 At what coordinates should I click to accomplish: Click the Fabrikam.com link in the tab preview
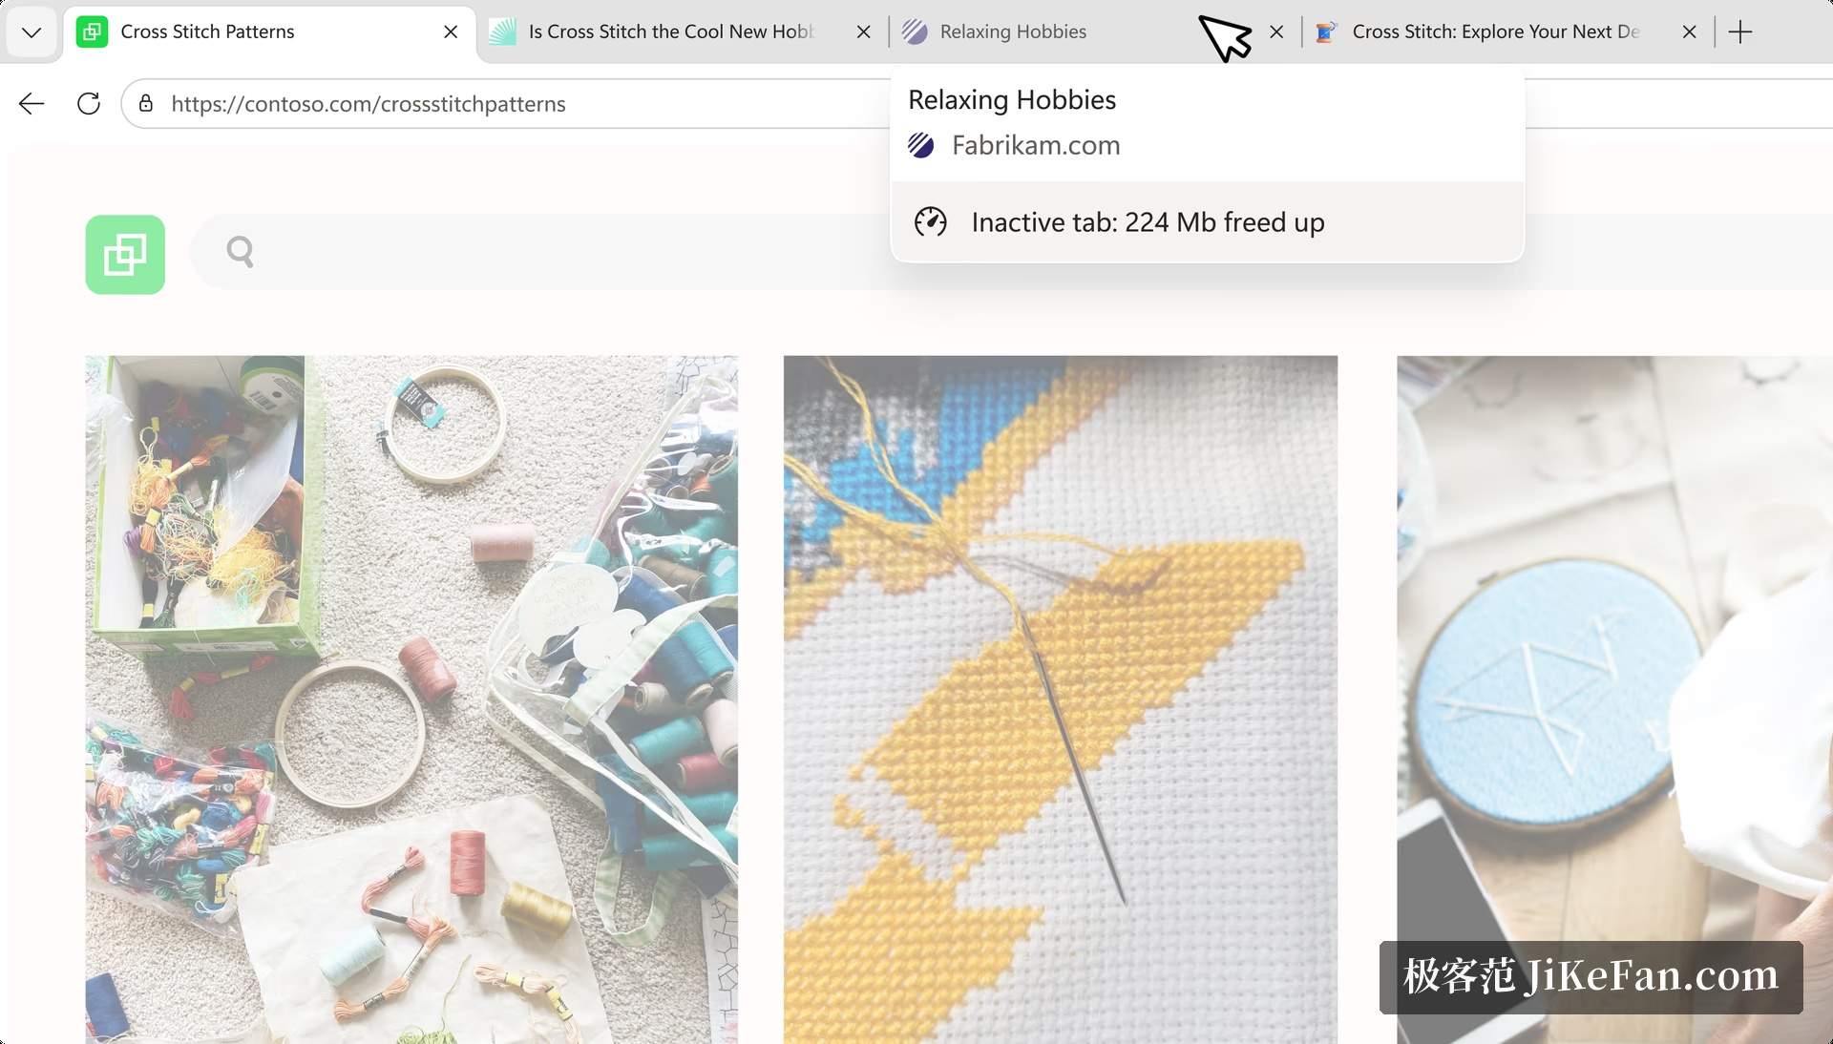1036,145
